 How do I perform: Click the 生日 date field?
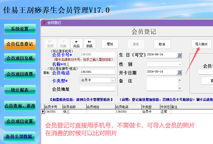162,55
